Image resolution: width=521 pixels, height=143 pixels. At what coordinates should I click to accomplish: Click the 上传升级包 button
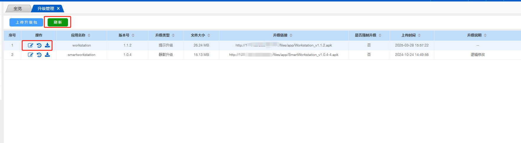click(26, 22)
